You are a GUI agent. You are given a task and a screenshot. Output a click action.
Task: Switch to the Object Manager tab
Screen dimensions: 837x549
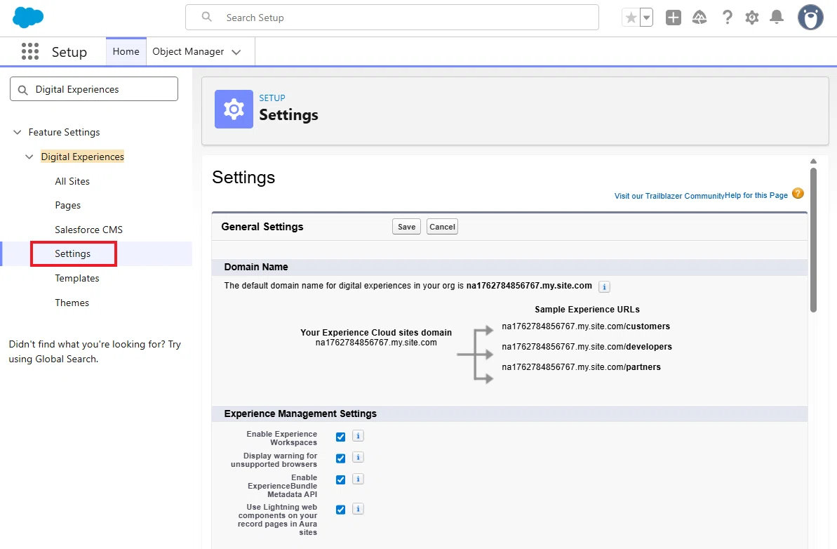188,51
